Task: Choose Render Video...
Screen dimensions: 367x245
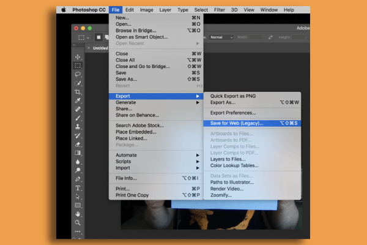Action: 252,189
